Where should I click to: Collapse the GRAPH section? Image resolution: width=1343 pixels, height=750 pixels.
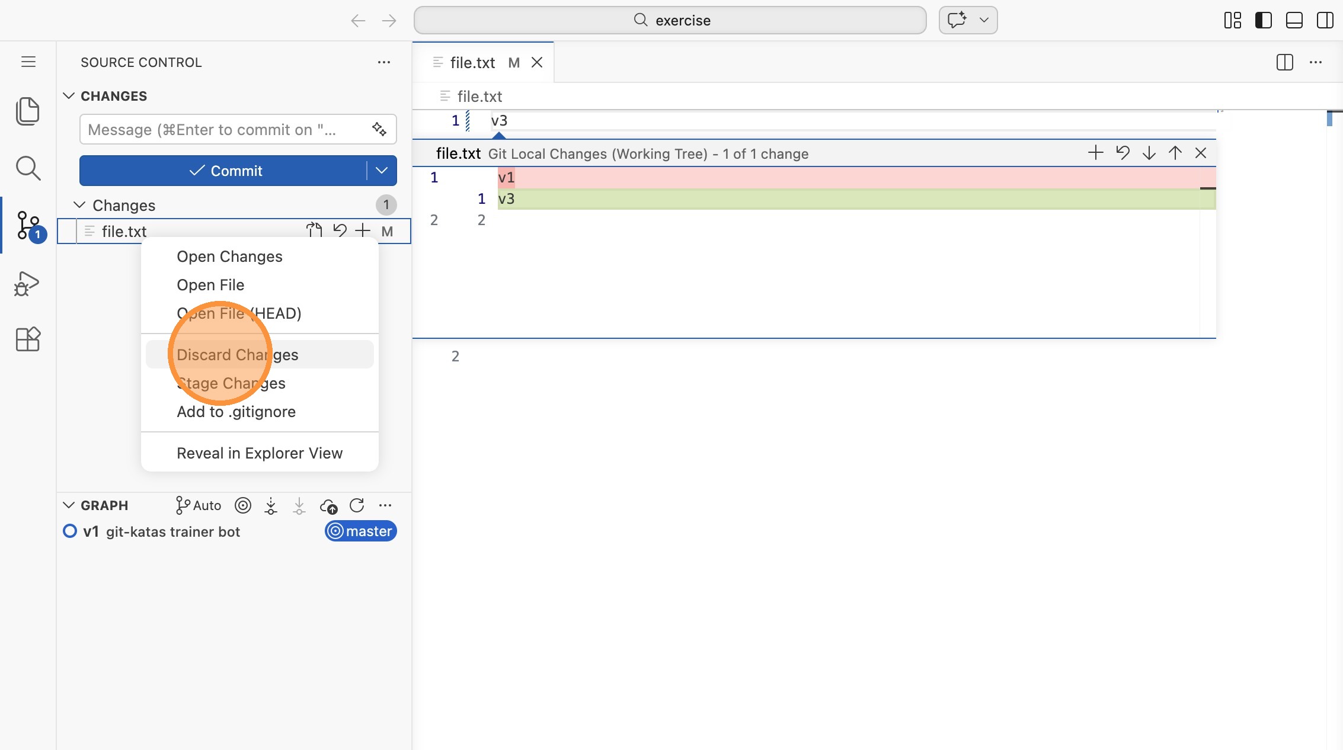[69, 505]
